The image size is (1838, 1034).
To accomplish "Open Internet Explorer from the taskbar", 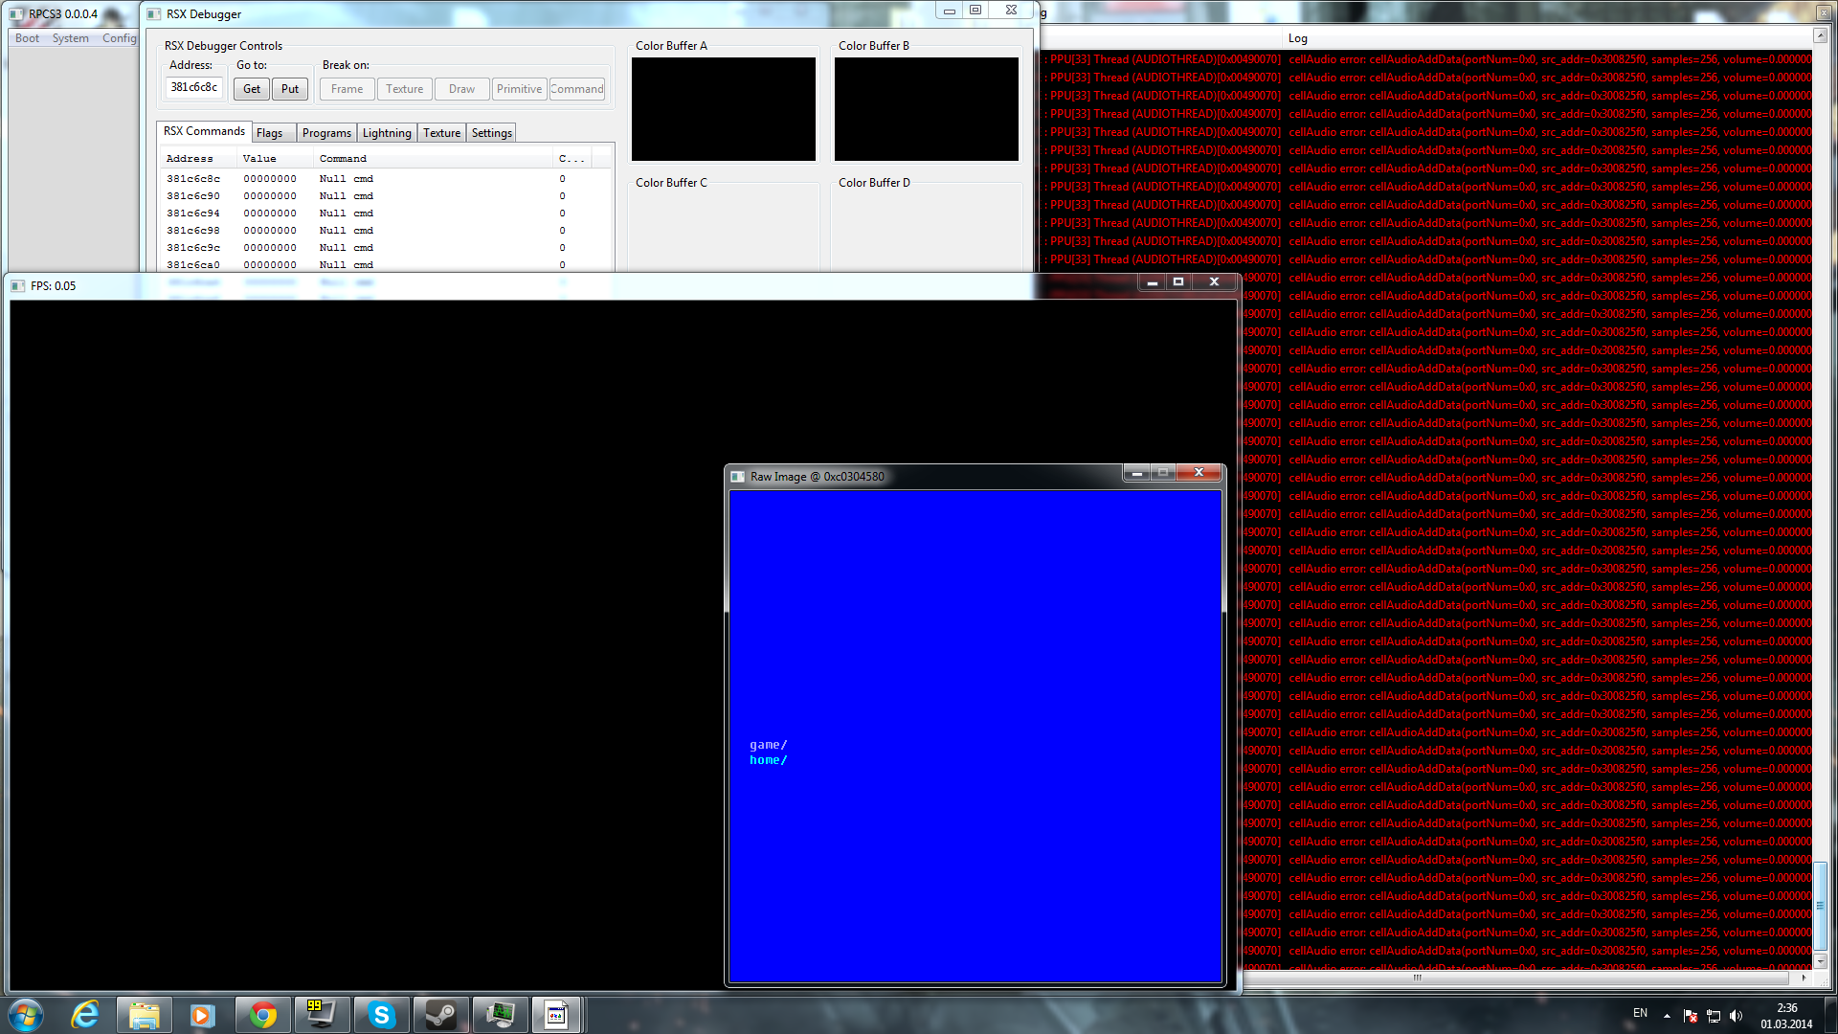I will point(85,1015).
